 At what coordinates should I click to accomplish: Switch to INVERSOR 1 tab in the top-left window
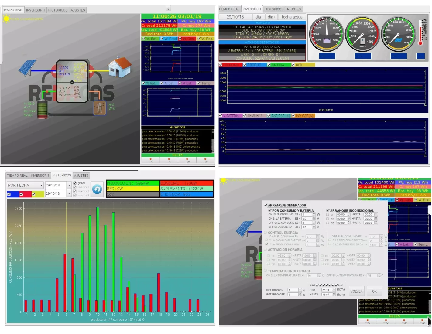tap(35, 10)
